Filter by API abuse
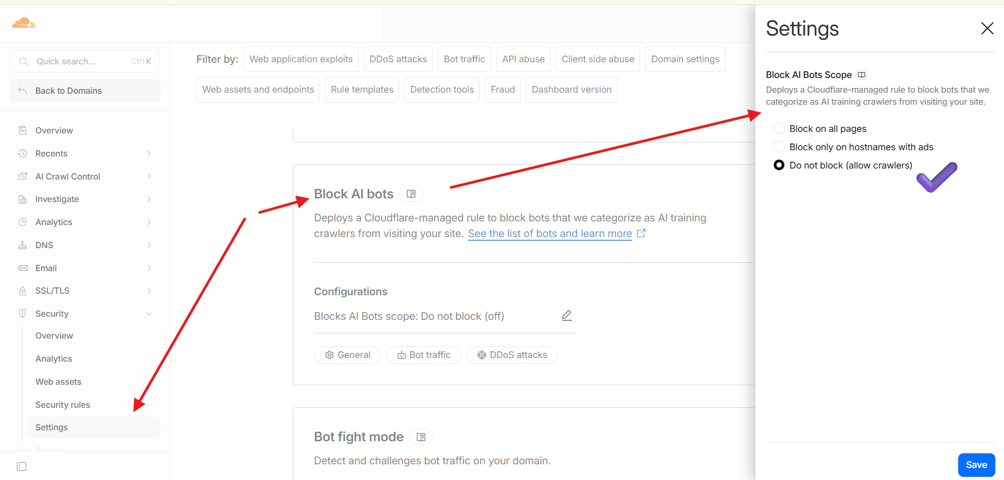This screenshot has height=480, width=1004. pos(523,59)
